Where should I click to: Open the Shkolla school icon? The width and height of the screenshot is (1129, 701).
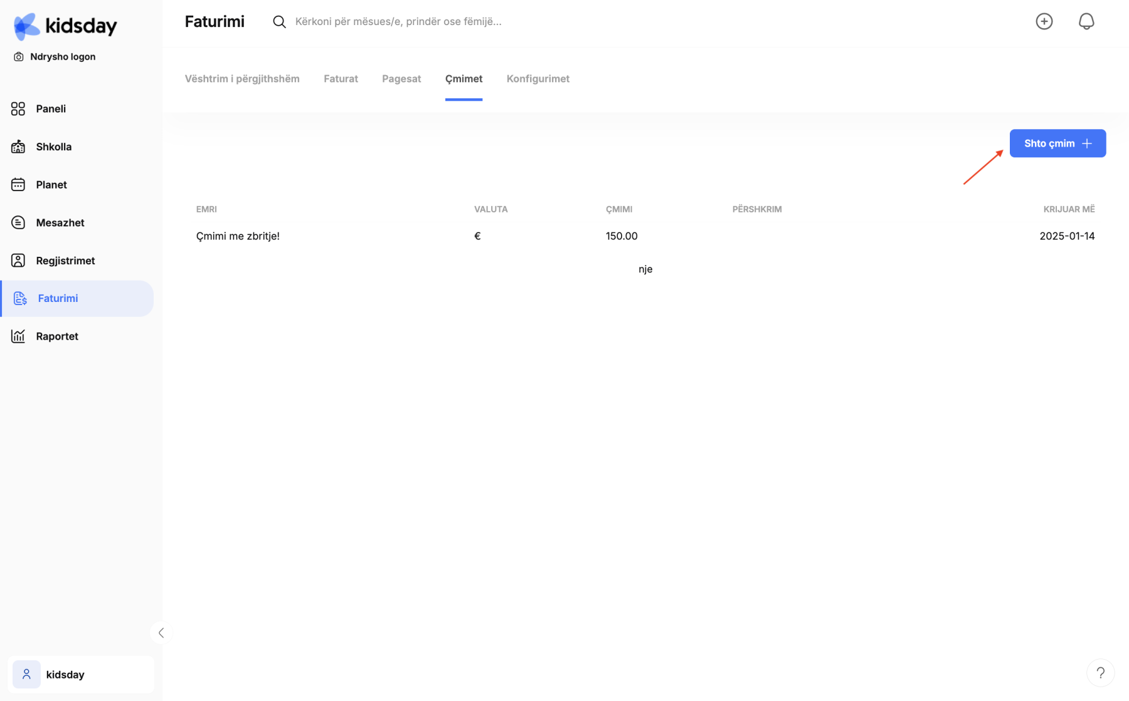point(18,147)
